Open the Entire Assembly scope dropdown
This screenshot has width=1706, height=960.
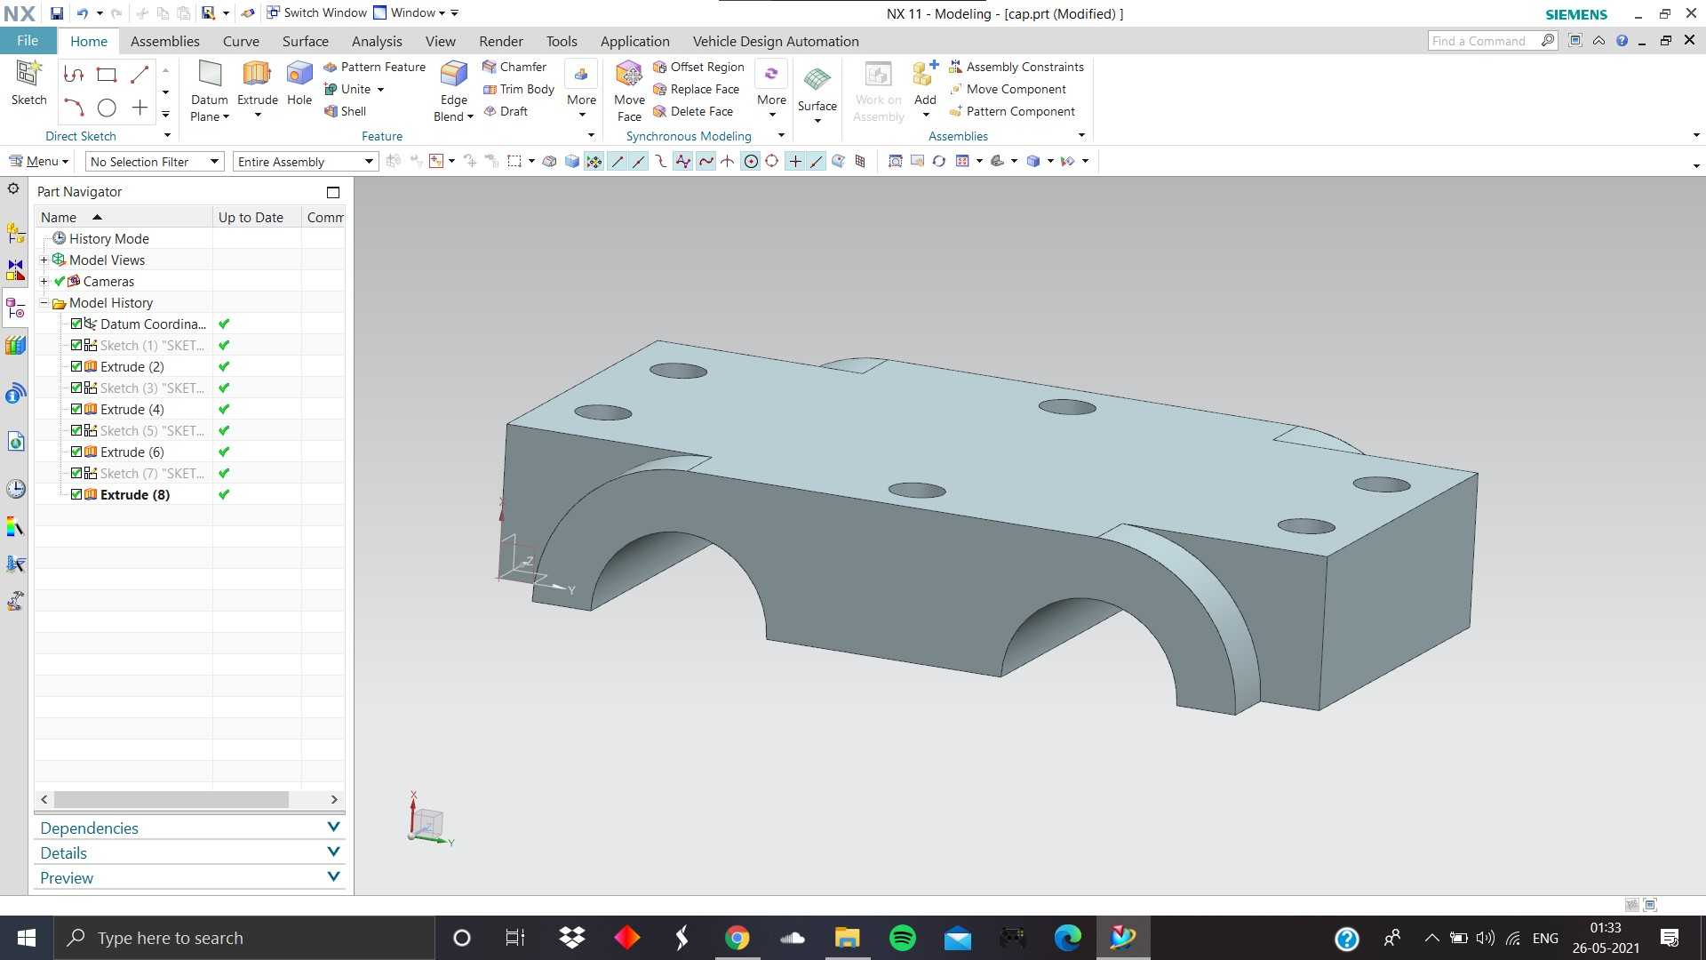pyautogui.click(x=305, y=162)
